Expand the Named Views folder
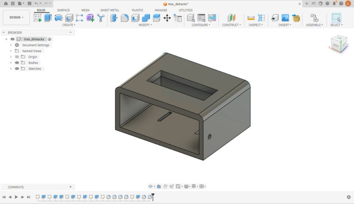The image size is (354, 204). tap(11, 51)
